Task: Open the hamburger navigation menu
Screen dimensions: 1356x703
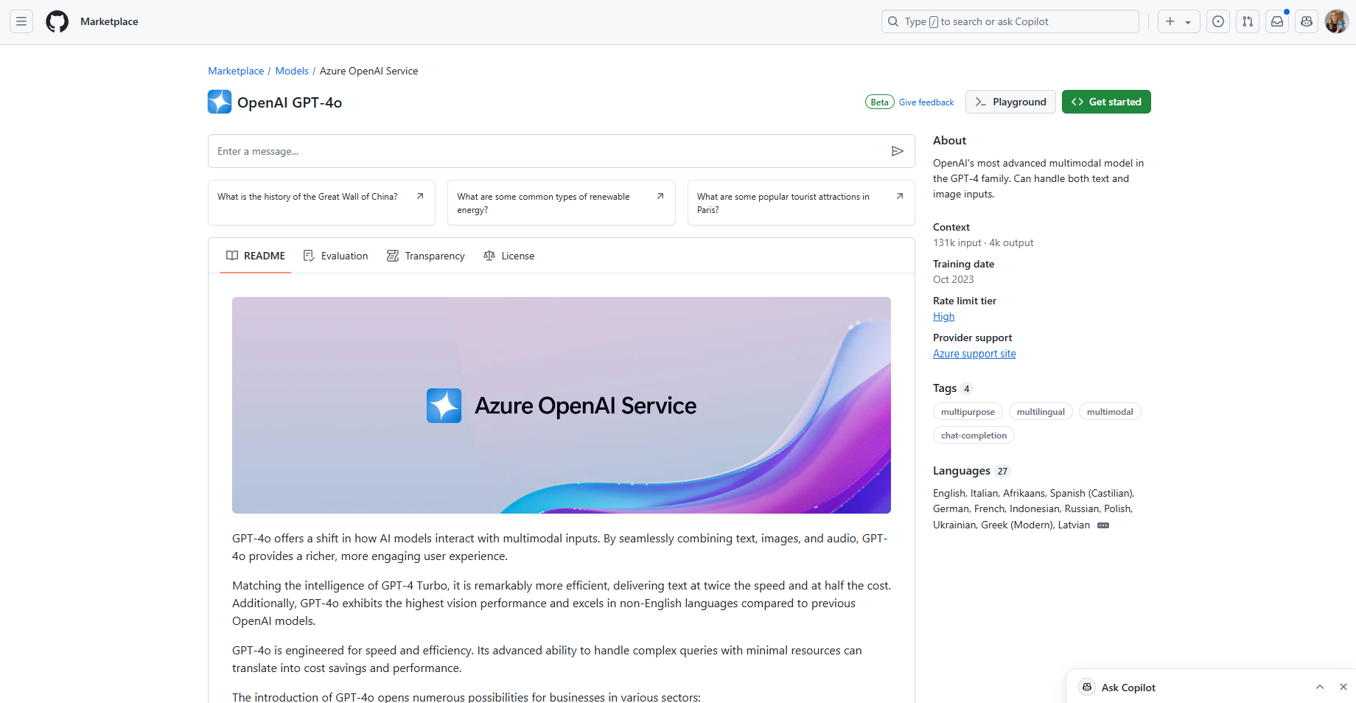Action: (x=21, y=21)
